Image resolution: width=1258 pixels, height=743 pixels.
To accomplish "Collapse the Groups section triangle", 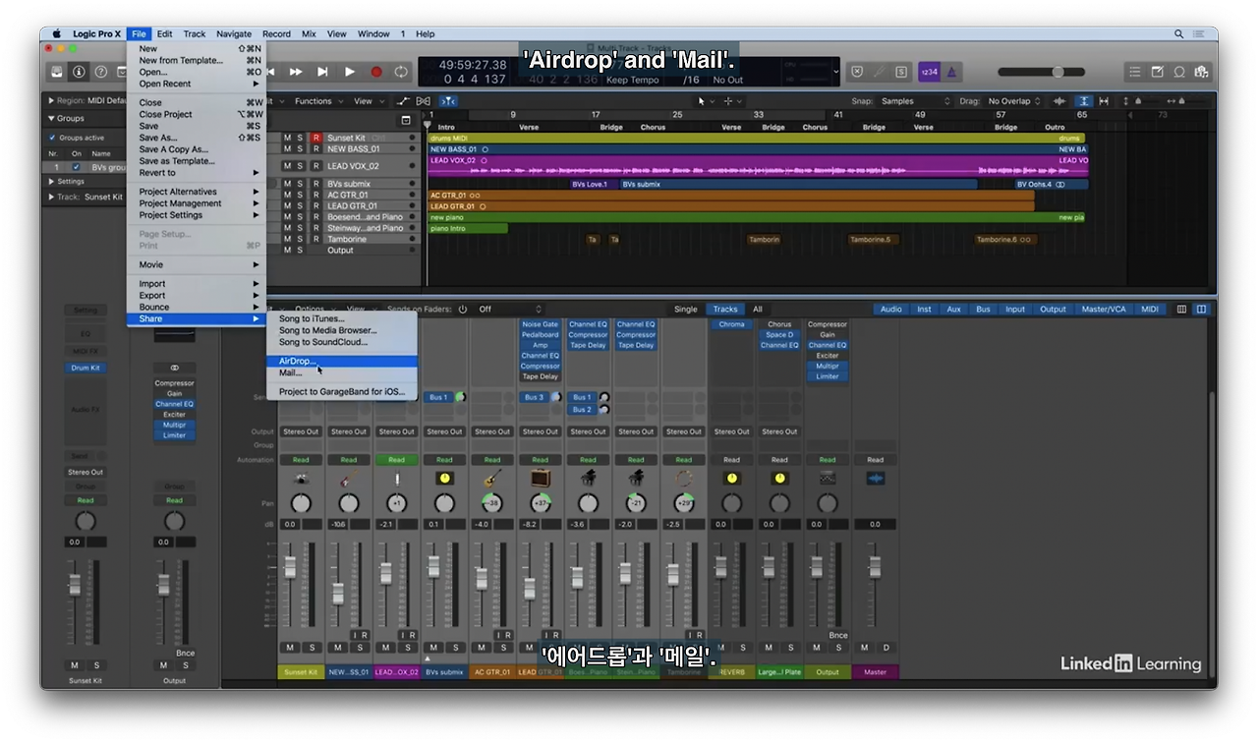I will point(51,119).
